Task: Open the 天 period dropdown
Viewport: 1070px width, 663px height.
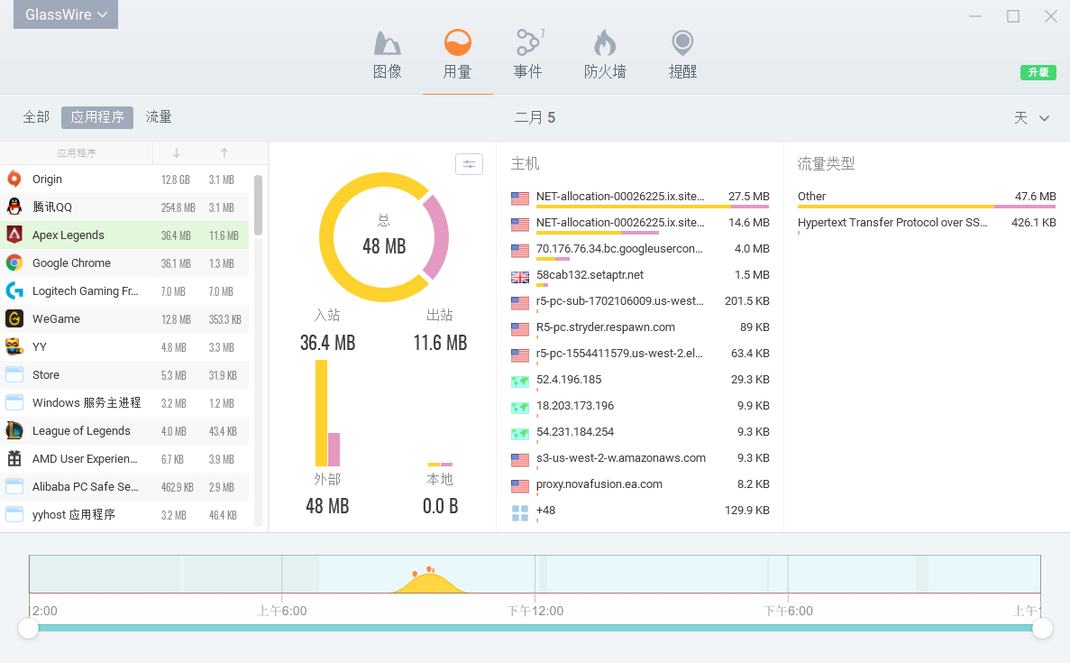Action: 1031,118
